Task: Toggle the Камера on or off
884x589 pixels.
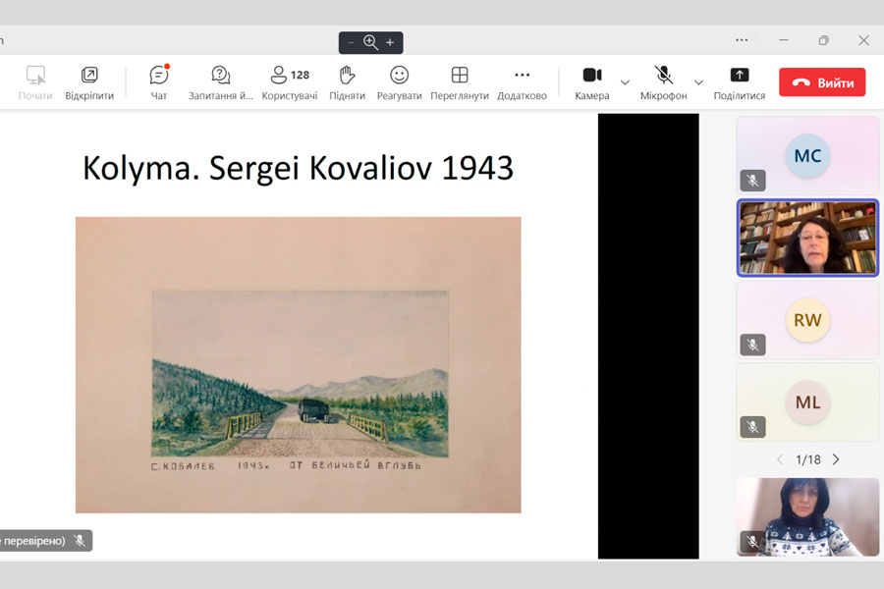Action: point(592,77)
